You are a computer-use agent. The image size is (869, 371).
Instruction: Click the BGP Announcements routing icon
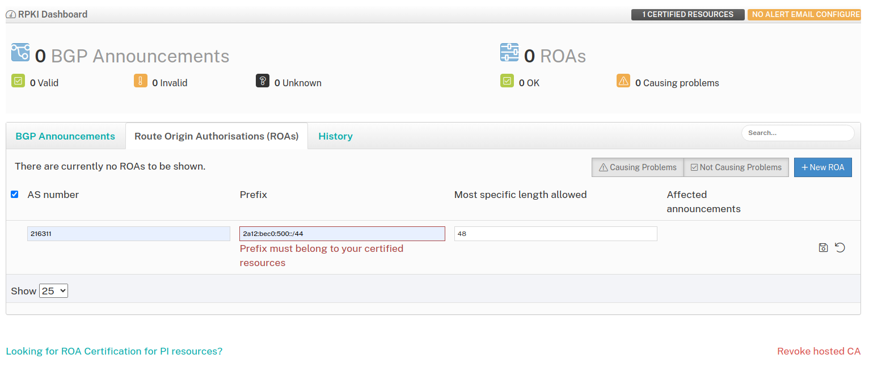coord(20,53)
